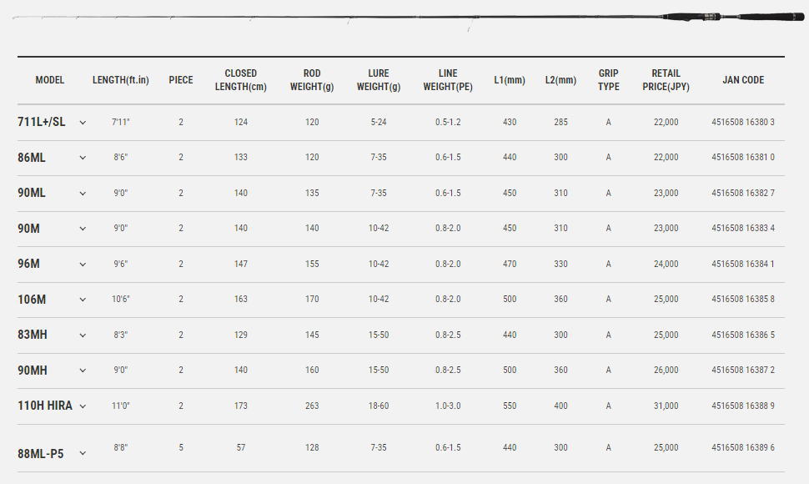Click the RETAIL PRICE(JPY) column header

point(666,80)
